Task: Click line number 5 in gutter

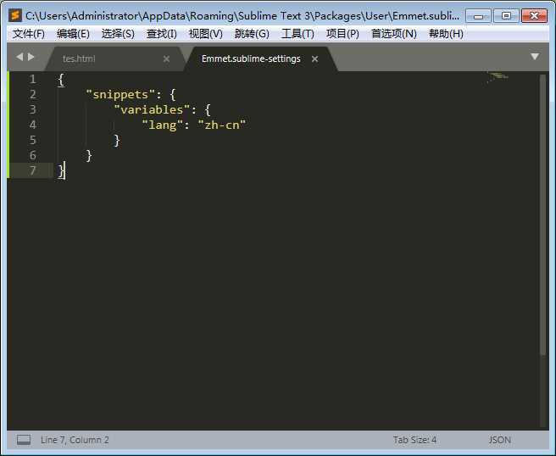Action: coord(32,140)
